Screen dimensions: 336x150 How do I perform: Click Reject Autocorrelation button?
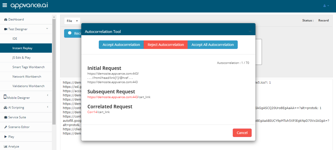pos(166,45)
